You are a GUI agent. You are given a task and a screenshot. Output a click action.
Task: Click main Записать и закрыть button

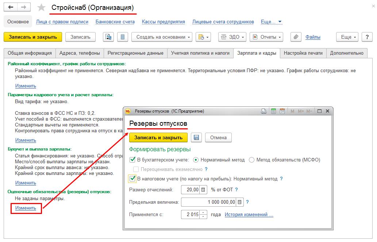pos(33,37)
